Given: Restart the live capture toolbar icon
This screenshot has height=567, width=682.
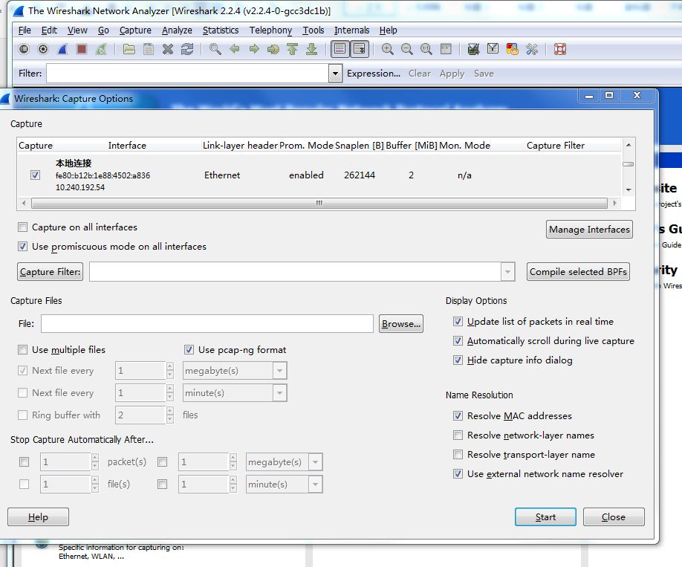Looking at the screenshot, I should [x=101, y=49].
